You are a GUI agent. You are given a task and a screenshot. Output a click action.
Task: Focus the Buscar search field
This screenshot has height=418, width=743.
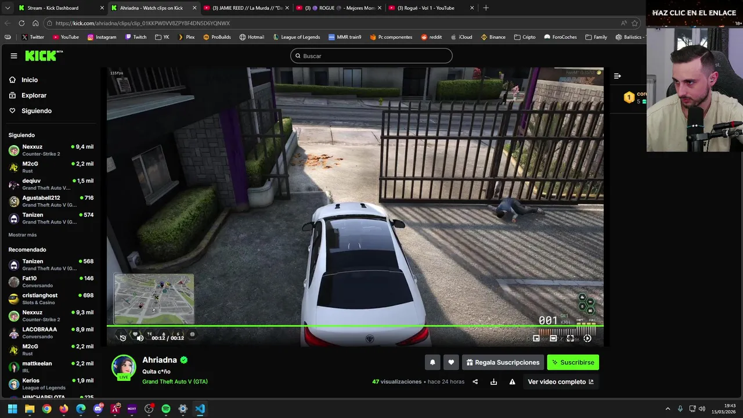[371, 56]
